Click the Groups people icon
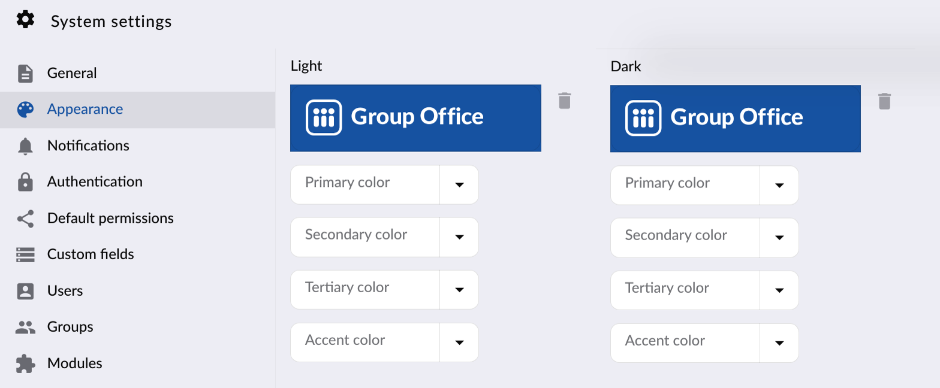Viewport: 940px width, 388px height. [x=25, y=327]
